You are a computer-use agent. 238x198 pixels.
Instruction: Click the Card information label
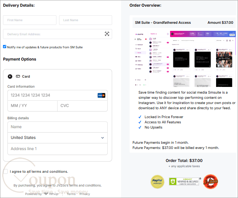tap(21, 87)
